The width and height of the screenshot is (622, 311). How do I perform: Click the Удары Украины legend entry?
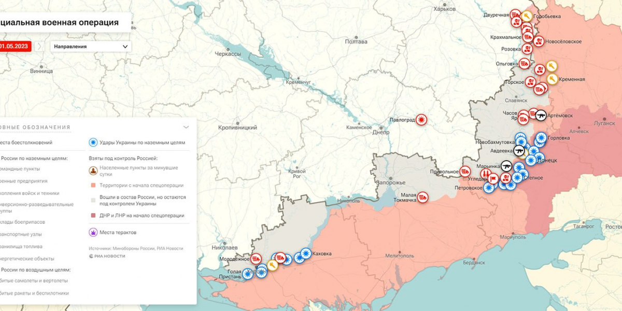(x=137, y=143)
